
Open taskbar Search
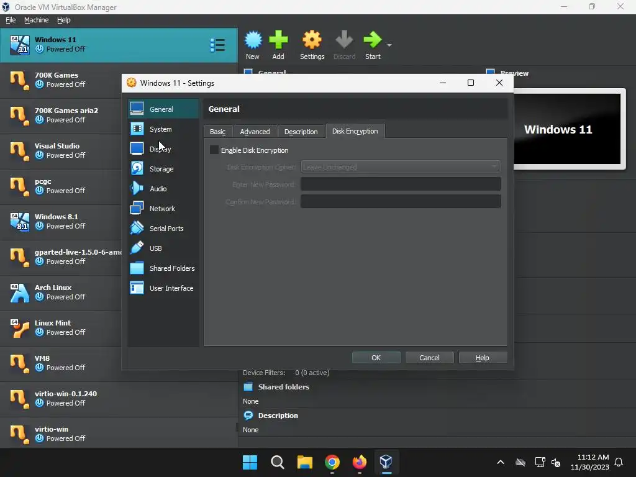click(x=278, y=462)
